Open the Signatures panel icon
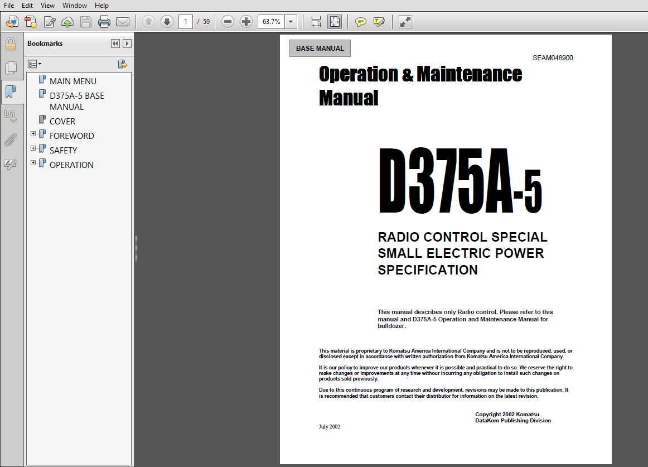 [11, 164]
